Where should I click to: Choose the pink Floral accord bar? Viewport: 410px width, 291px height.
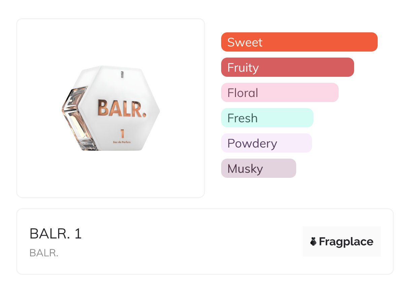tap(279, 93)
